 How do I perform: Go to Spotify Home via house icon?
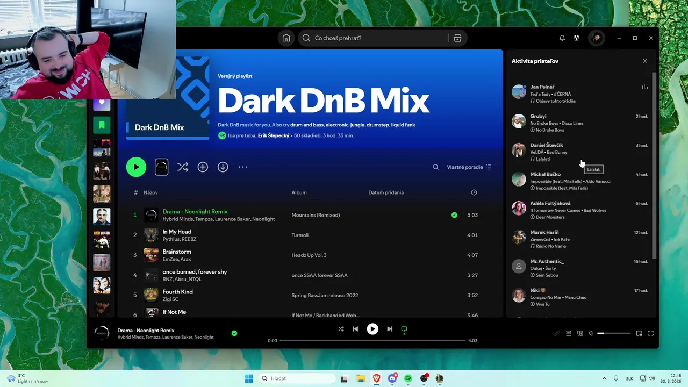[x=286, y=38]
